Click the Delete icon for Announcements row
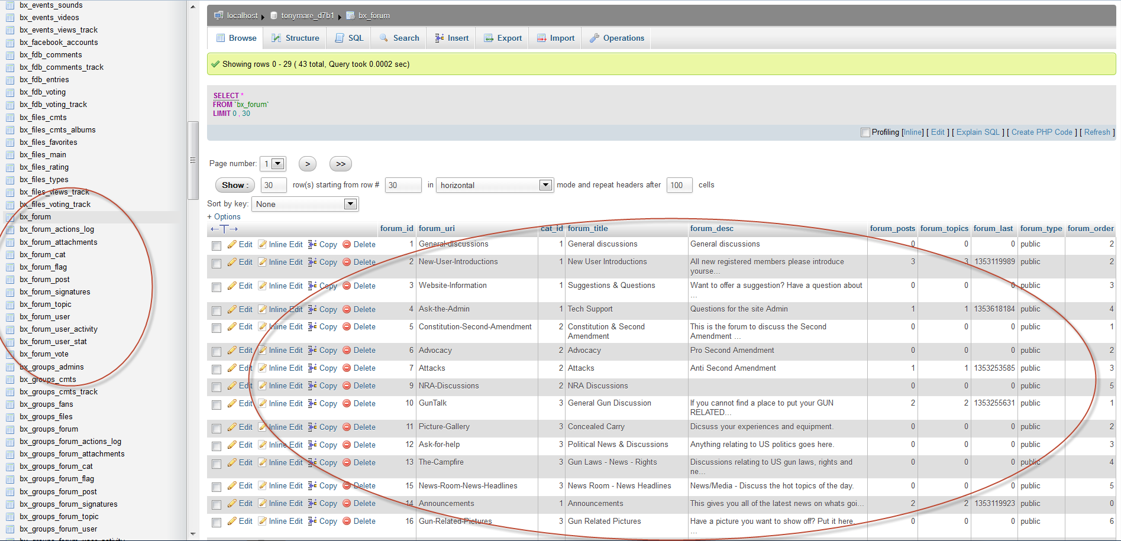The width and height of the screenshot is (1121, 541). pyautogui.click(x=347, y=504)
